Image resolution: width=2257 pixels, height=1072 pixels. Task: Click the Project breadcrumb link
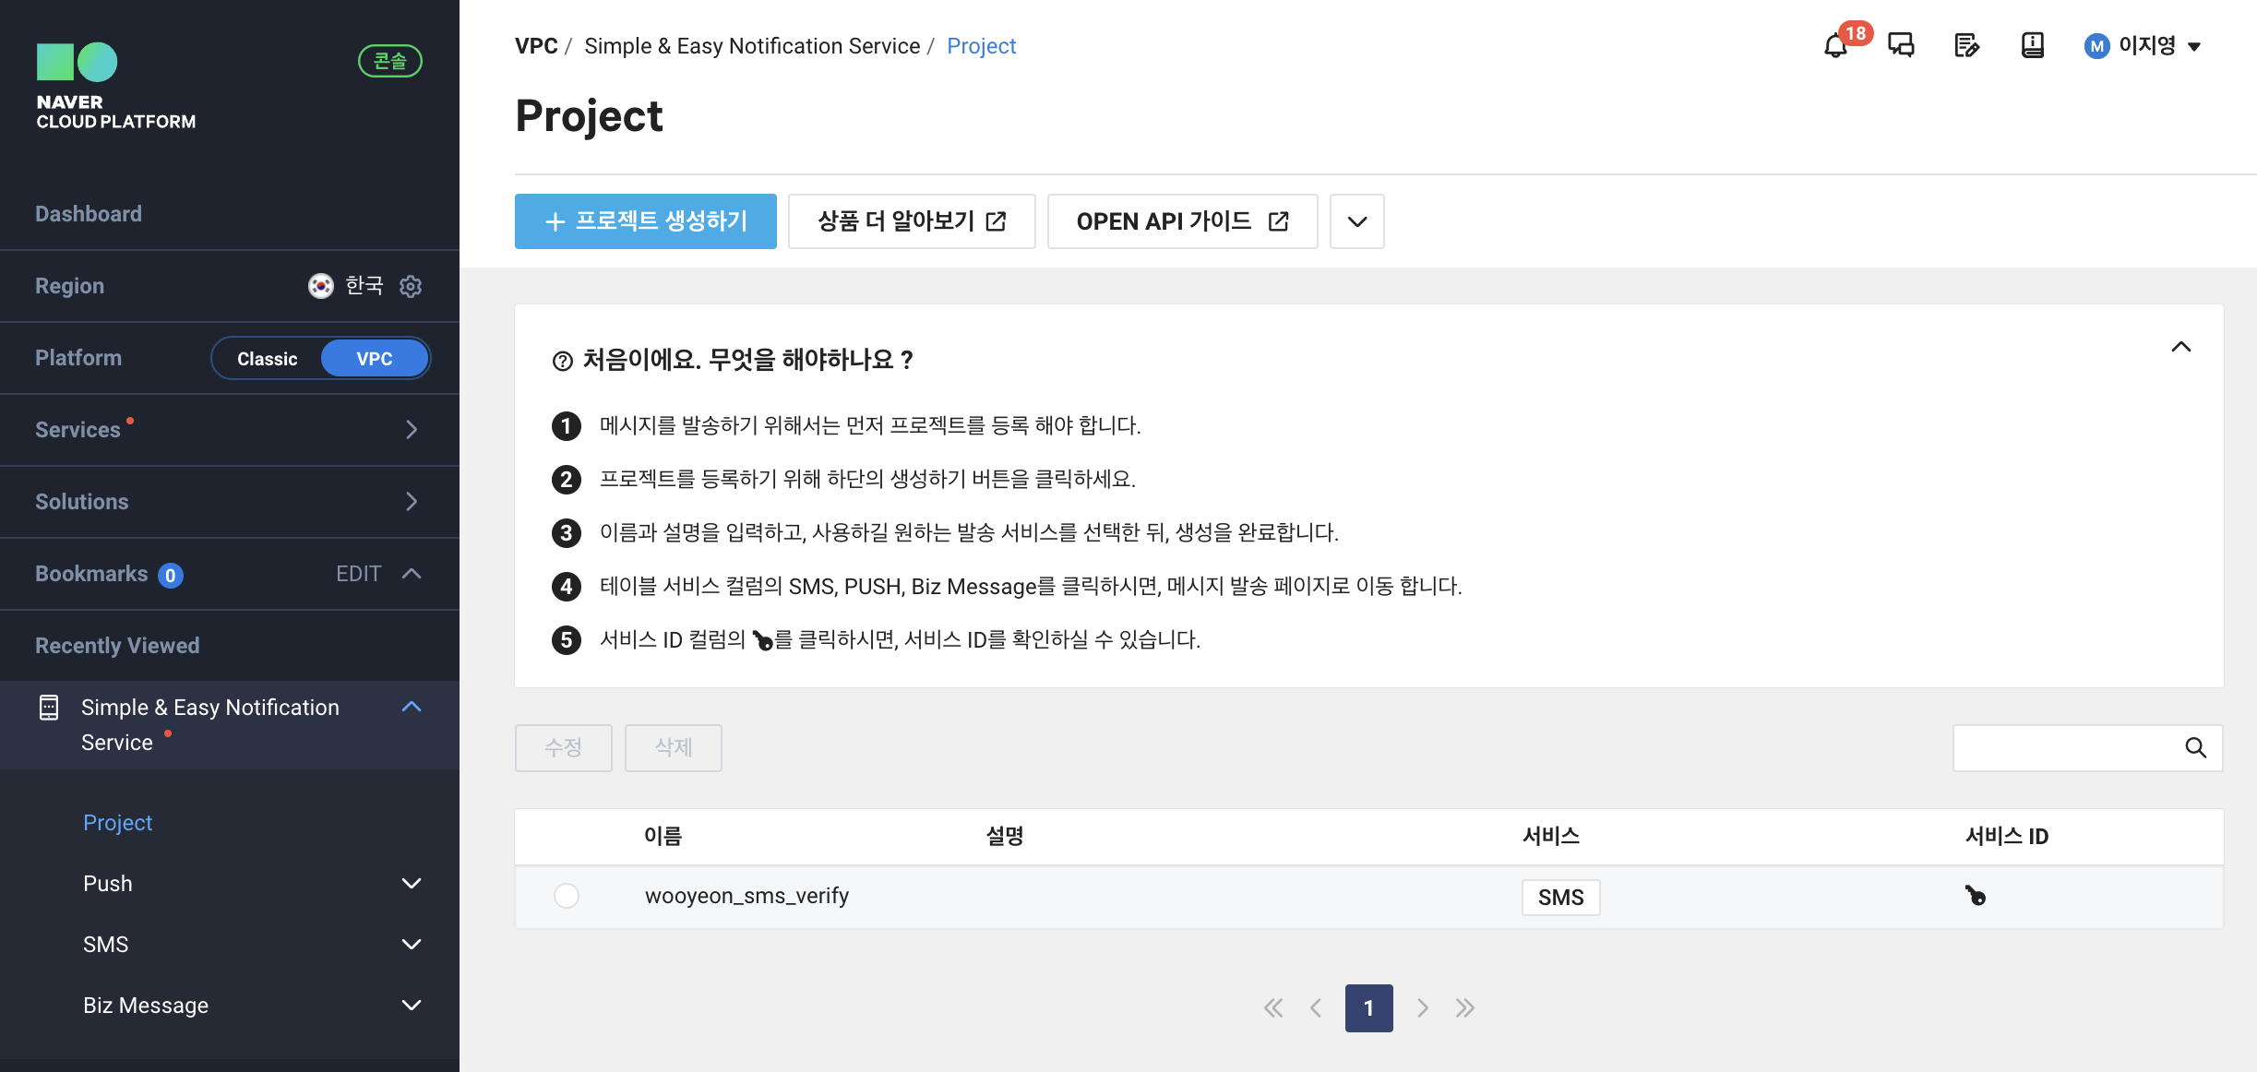tap(981, 46)
